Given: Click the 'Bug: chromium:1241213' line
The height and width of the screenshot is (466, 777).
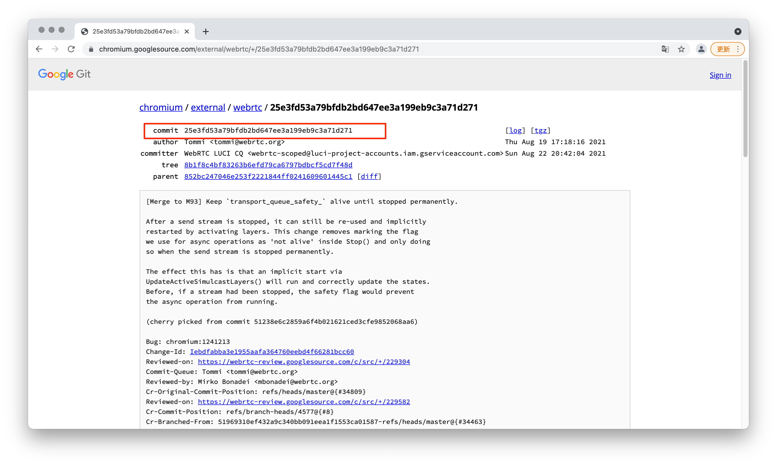Looking at the screenshot, I should coord(188,342).
